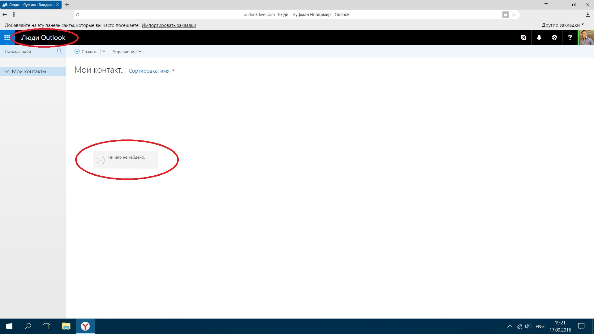Screen dimensions: 594x334
Task: Open the app launcher grid icon
Action: point(7,37)
